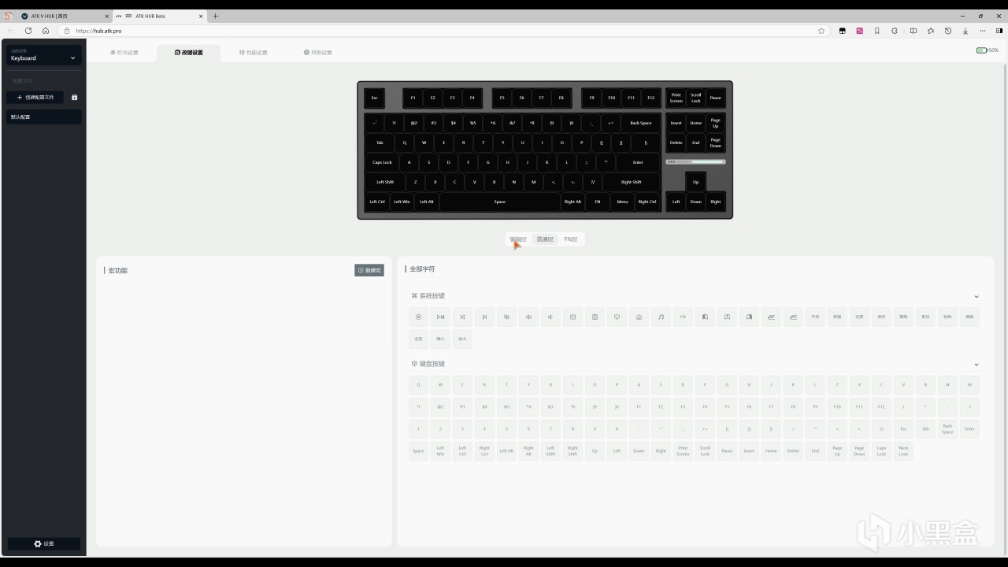Click Esc on the keyboard image

[375, 98]
